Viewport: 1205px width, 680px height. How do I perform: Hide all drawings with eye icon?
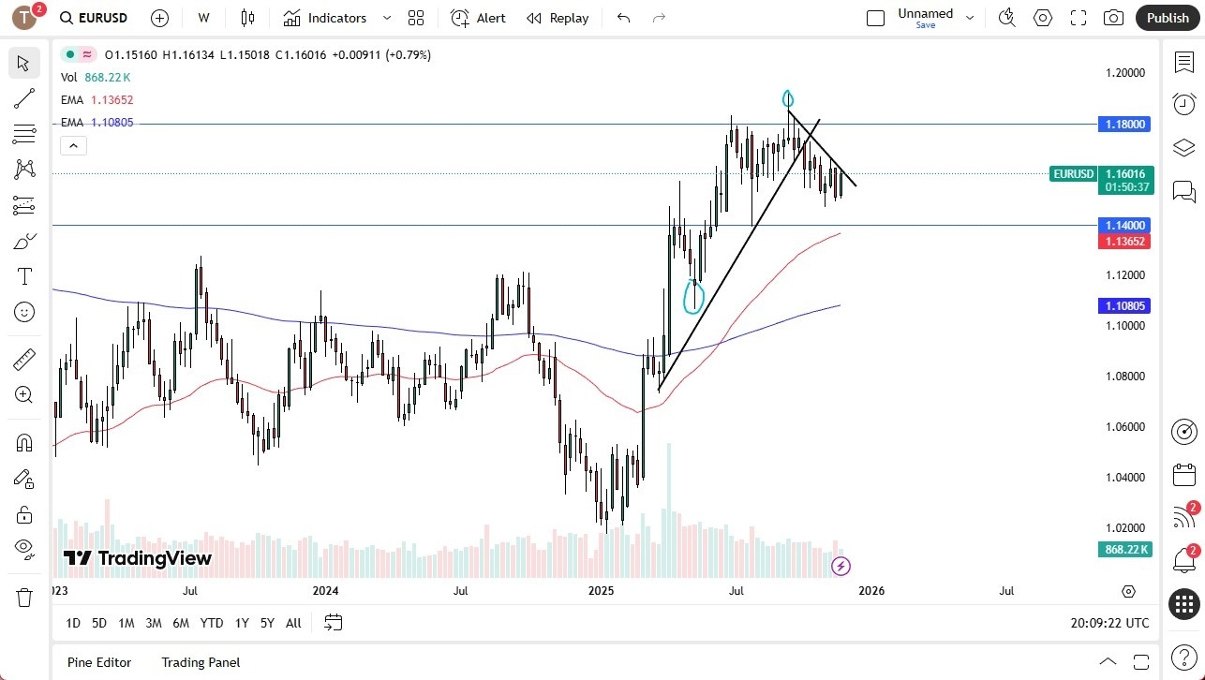pyautogui.click(x=24, y=551)
